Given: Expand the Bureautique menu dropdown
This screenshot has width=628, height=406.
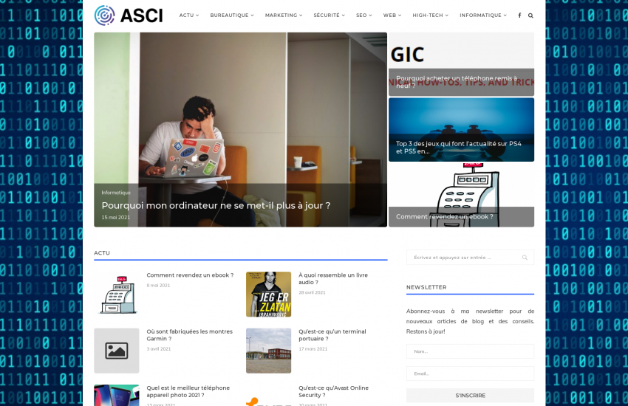Looking at the screenshot, I should tap(231, 16).
